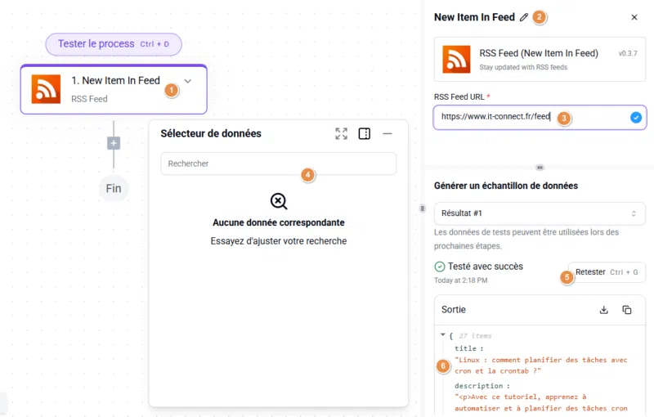Click the Rechercher search field
Viewport: 654px width, 417px height.
pos(278,164)
